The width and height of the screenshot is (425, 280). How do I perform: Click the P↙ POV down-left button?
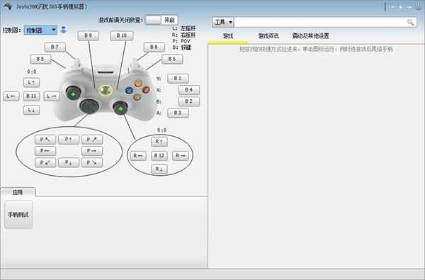point(45,162)
